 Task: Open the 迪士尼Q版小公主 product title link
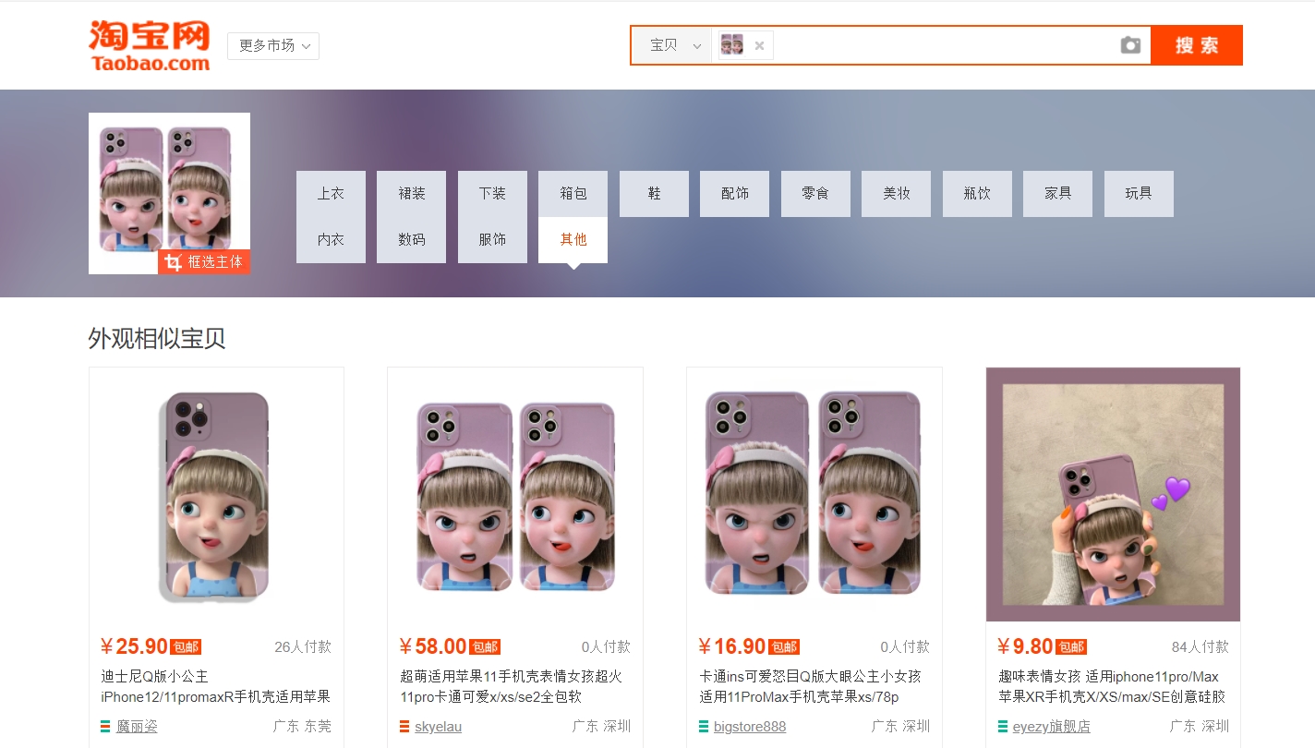[x=216, y=686]
